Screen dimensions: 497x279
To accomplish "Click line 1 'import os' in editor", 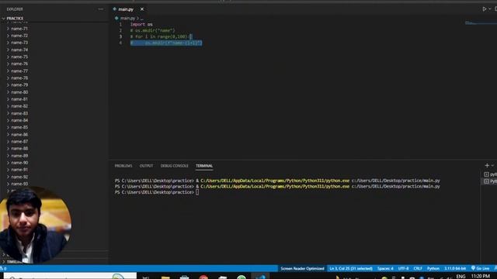I will [141, 24].
